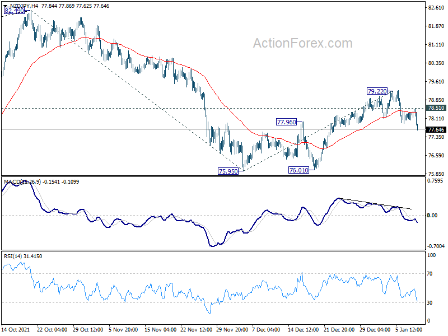Image resolution: width=448 pixels, height=336 pixels.
Task: Select the 75.950 low price label
Action: click(228, 171)
